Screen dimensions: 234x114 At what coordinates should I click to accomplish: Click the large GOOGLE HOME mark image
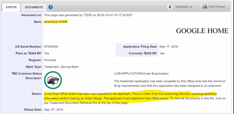click(x=202, y=31)
